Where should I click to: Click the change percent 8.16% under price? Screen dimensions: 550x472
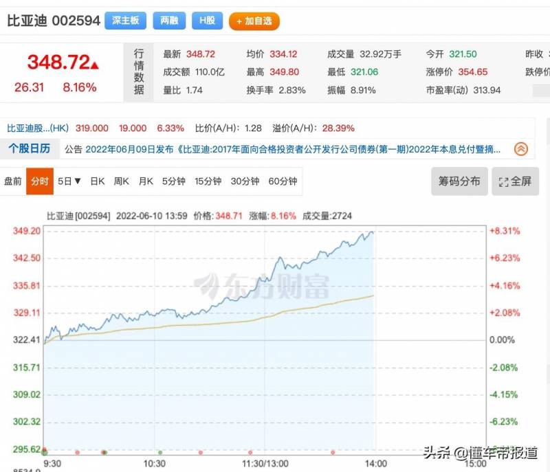point(80,87)
